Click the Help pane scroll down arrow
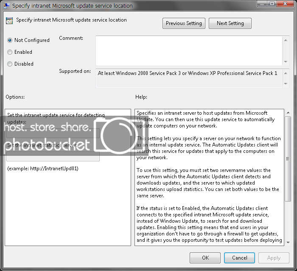The height and width of the screenshot is (271, 297). point(288,243)
